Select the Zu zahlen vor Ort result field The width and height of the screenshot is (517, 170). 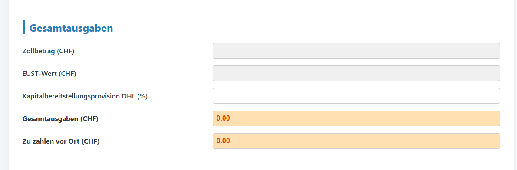click(x=356, y=141)
